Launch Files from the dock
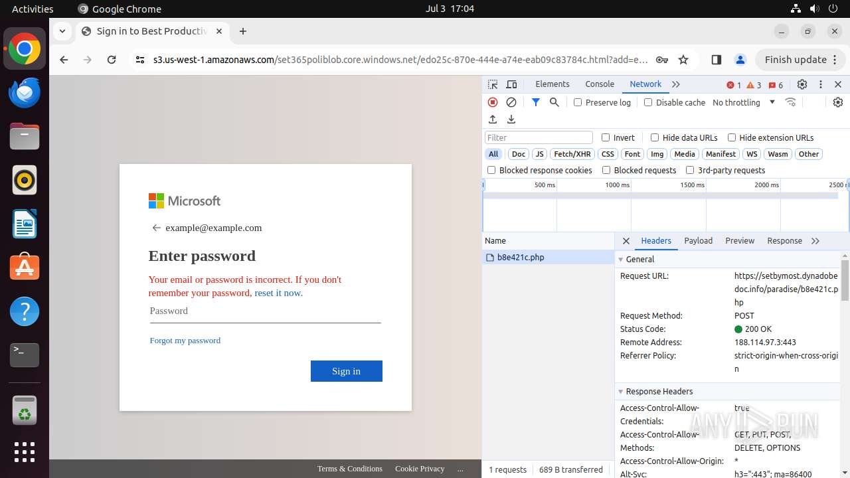850x478 pixels. click(x=25, y=137)
